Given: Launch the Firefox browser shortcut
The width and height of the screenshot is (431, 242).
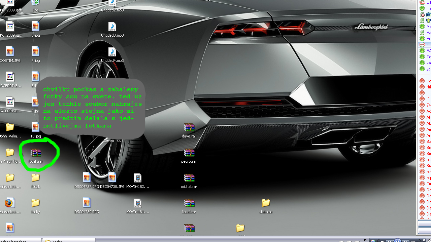Looking at the screenshot, I should pos(9,203).
